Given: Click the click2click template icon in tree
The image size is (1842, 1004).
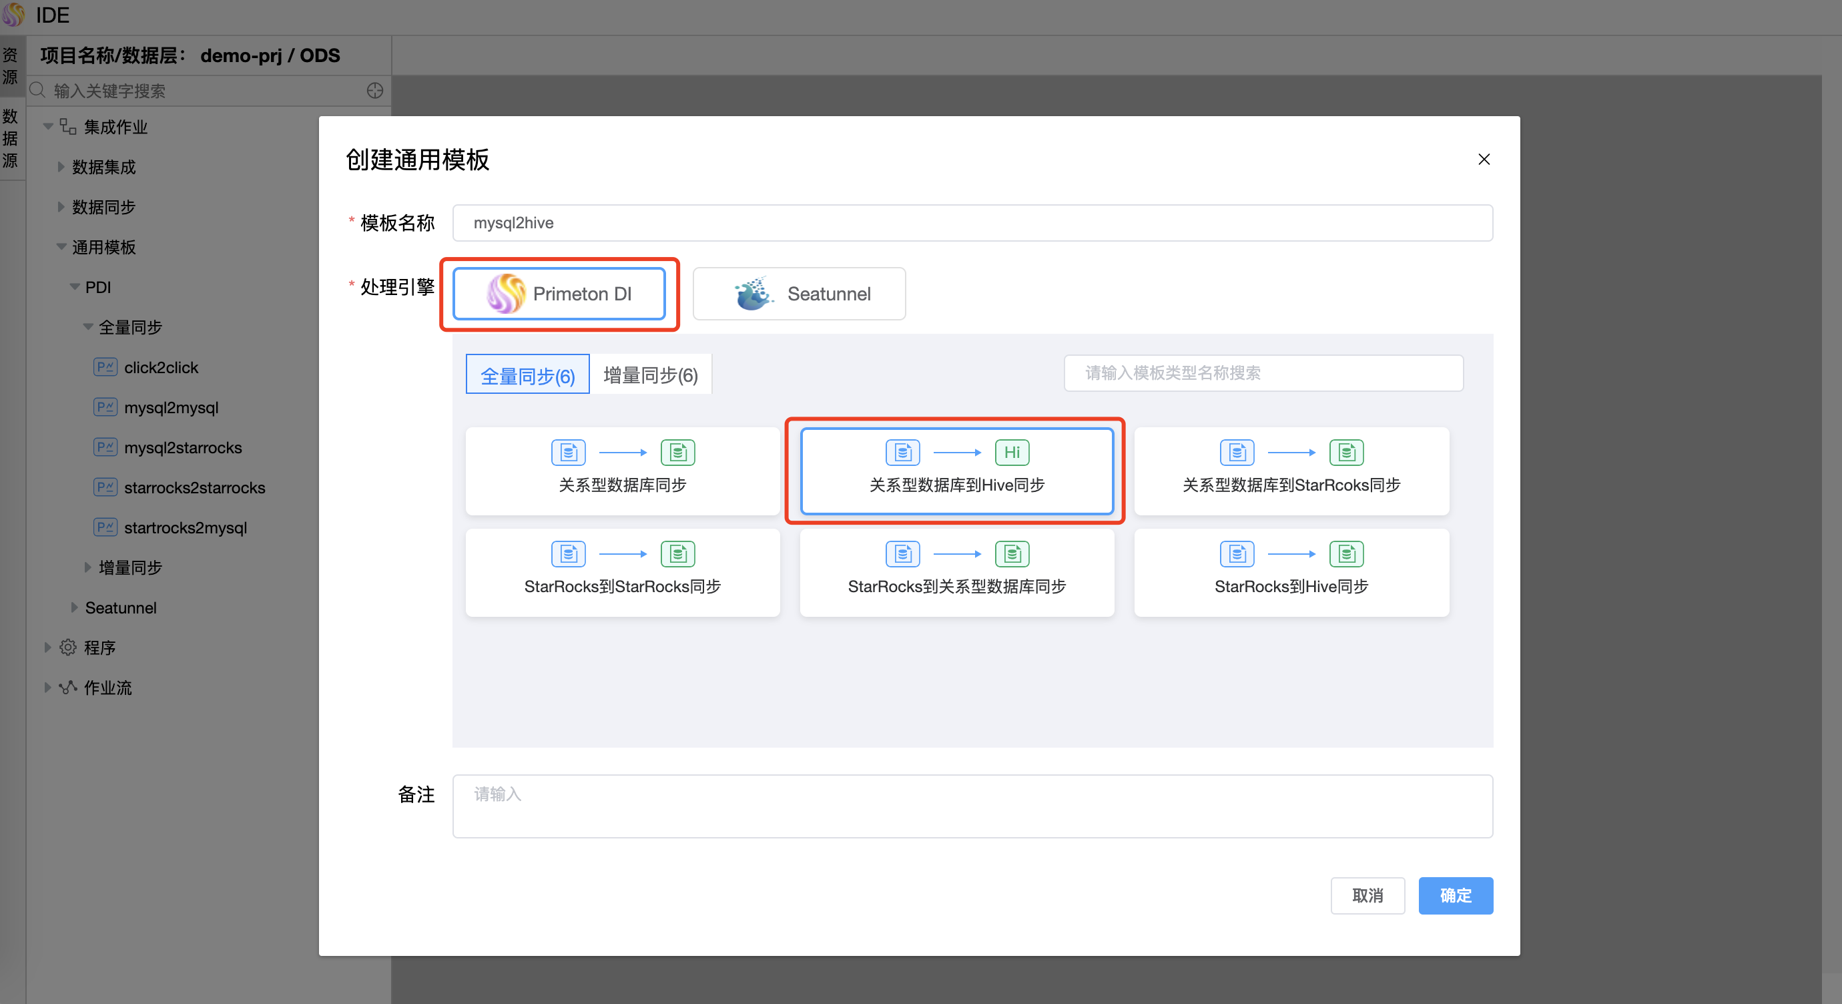Looking at the screenshot, I should (x=105, y=368).
